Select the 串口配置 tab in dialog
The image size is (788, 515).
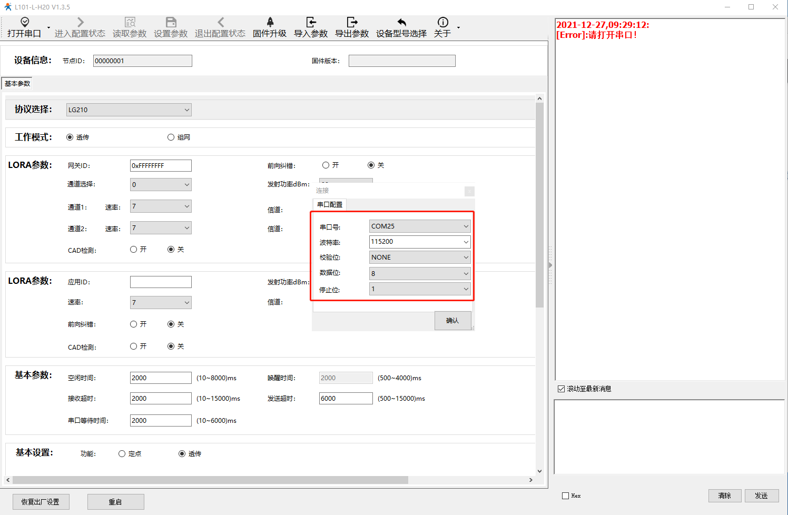330,205
